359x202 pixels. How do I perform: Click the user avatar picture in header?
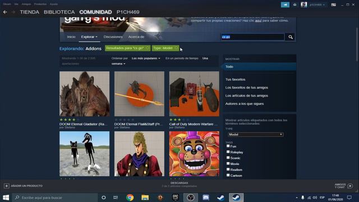tap(304, 4)
